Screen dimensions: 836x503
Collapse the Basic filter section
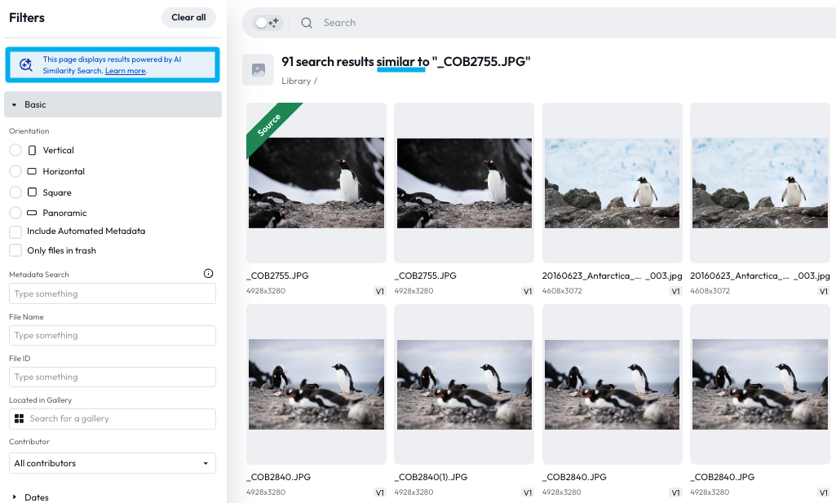tap(113, 104)
